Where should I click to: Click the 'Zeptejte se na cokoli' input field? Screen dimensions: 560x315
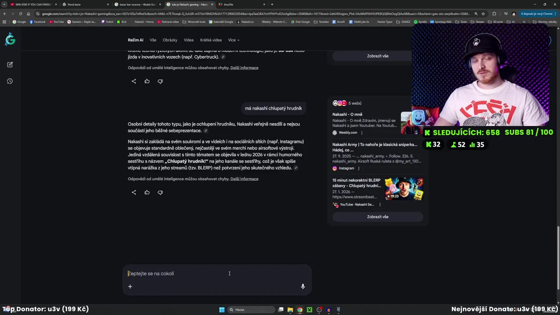point(217,273)
